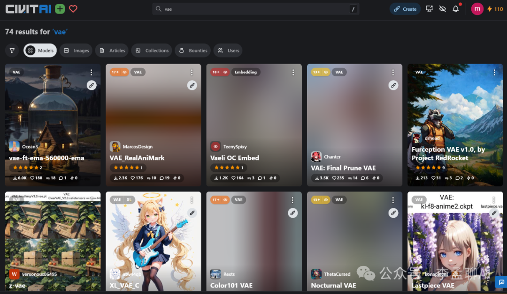Click the five-star rating on vae-ft-ema-560000-ema

(25, 168)
